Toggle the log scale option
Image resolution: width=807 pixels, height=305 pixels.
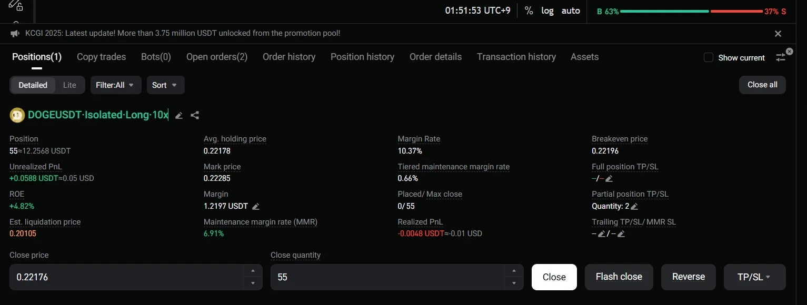547,11
